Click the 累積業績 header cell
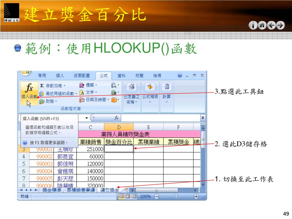This screenshot has width=292, height=219. click(148, 142)
